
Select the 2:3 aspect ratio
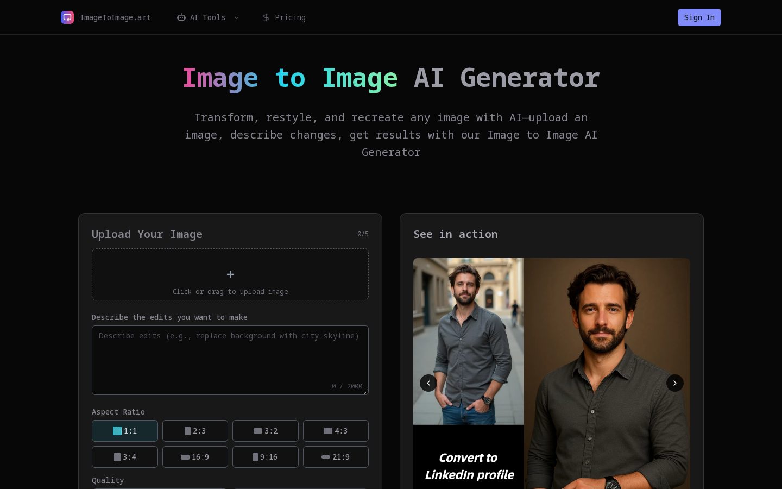pyautogui.click(x=195, y=431)
